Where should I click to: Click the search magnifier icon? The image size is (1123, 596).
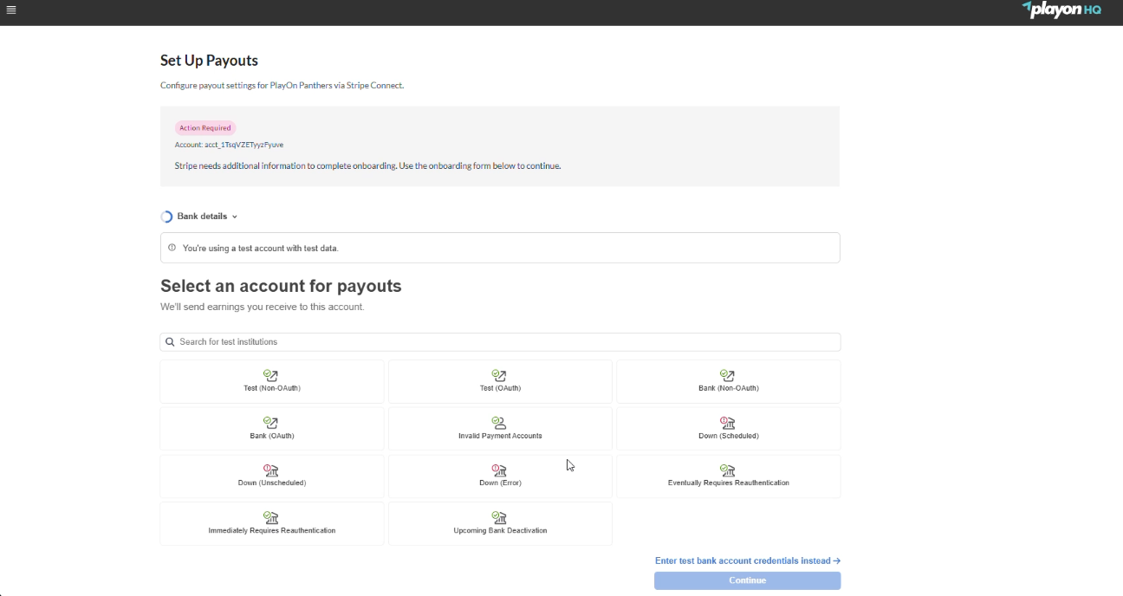(x=171, y=342)
